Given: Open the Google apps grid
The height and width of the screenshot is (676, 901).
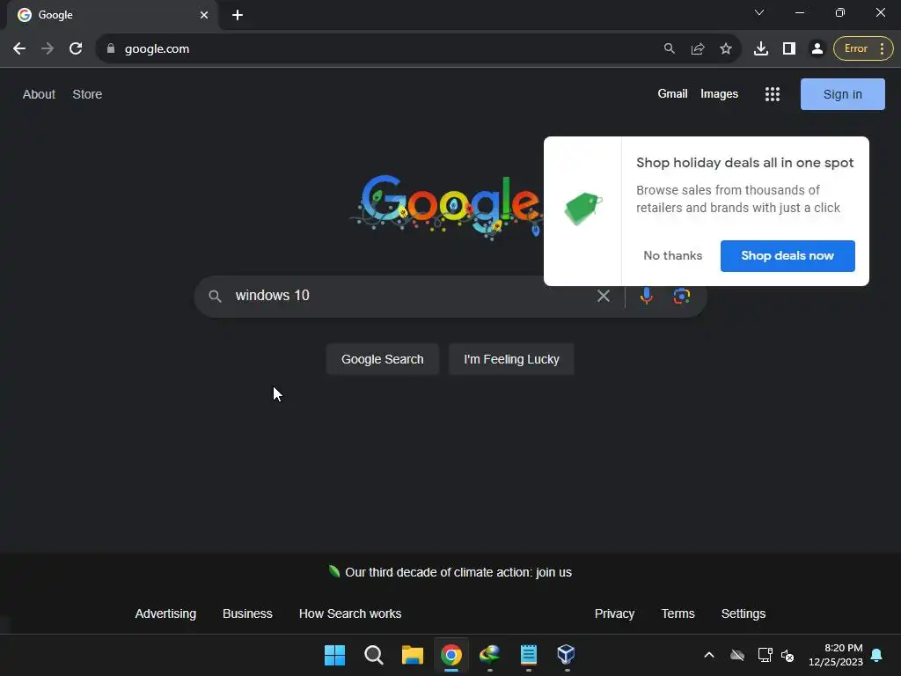Looking at the screenshot, I should 773,94.
